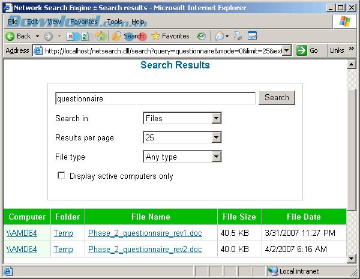Click the green Go arrow icon
360x279 pixels.
301,50
